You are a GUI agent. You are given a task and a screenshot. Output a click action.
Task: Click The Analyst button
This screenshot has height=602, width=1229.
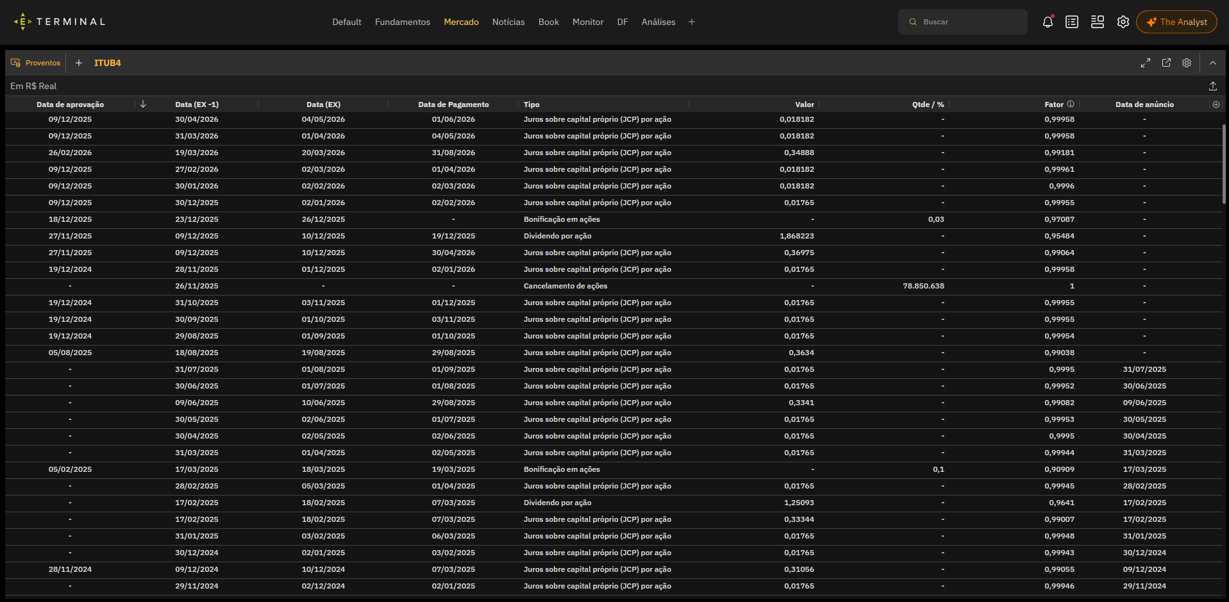pos(1176,22)
